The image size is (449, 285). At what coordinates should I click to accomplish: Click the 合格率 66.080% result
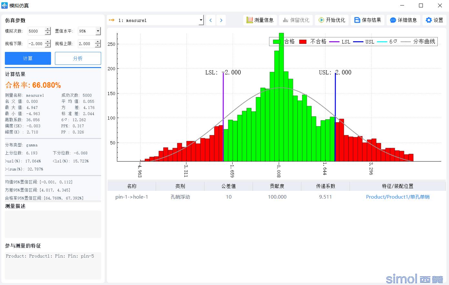(x=33, y=85)
